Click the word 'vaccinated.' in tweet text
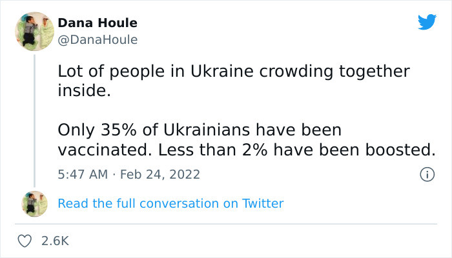The image size is (452, 258). (x=105, y=150)
